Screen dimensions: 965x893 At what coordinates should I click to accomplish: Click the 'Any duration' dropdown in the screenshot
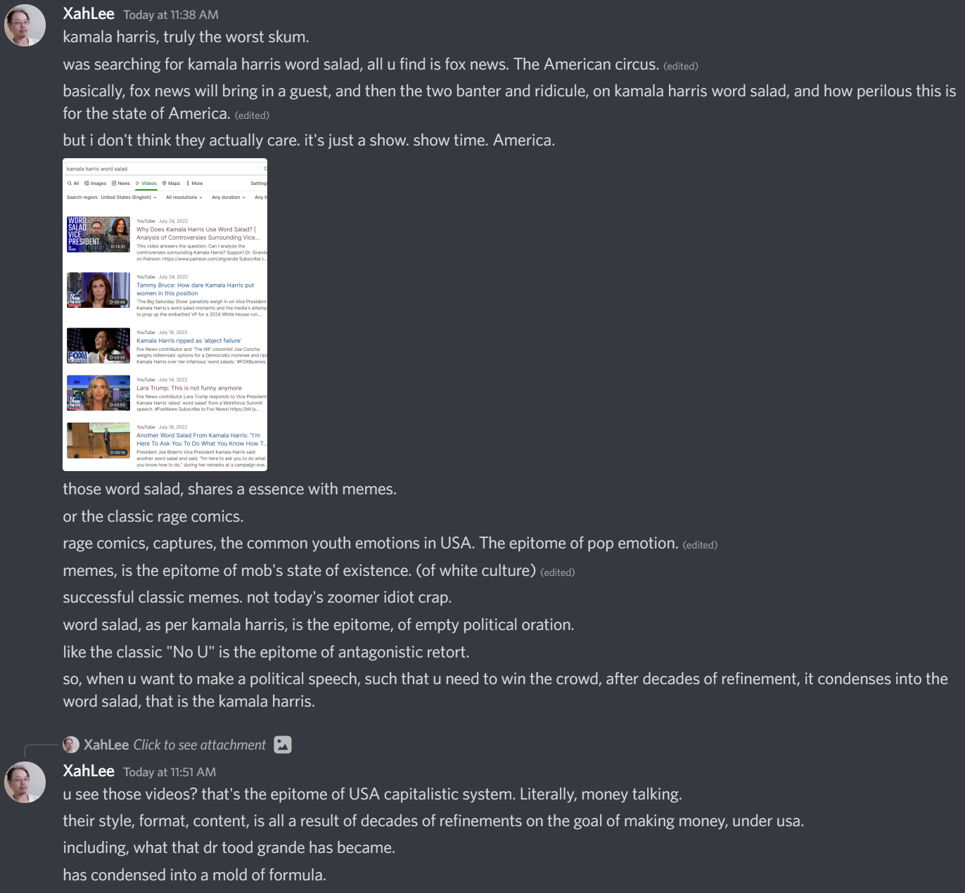coord(229,198)
